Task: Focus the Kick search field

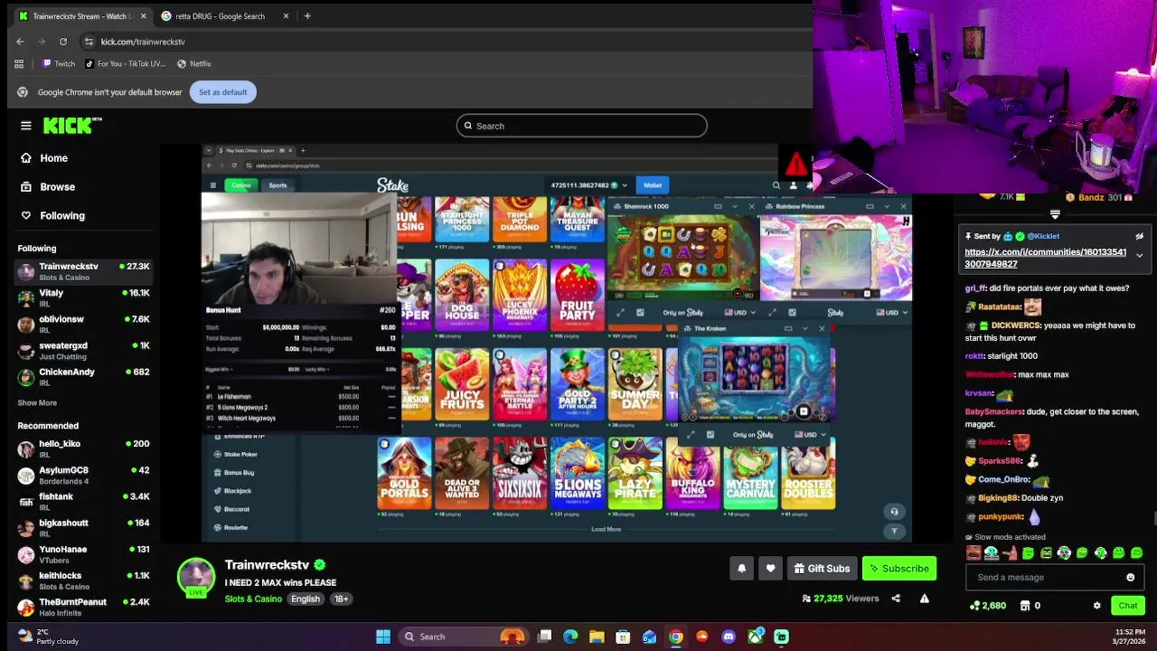Action: (x=581, y=126)
